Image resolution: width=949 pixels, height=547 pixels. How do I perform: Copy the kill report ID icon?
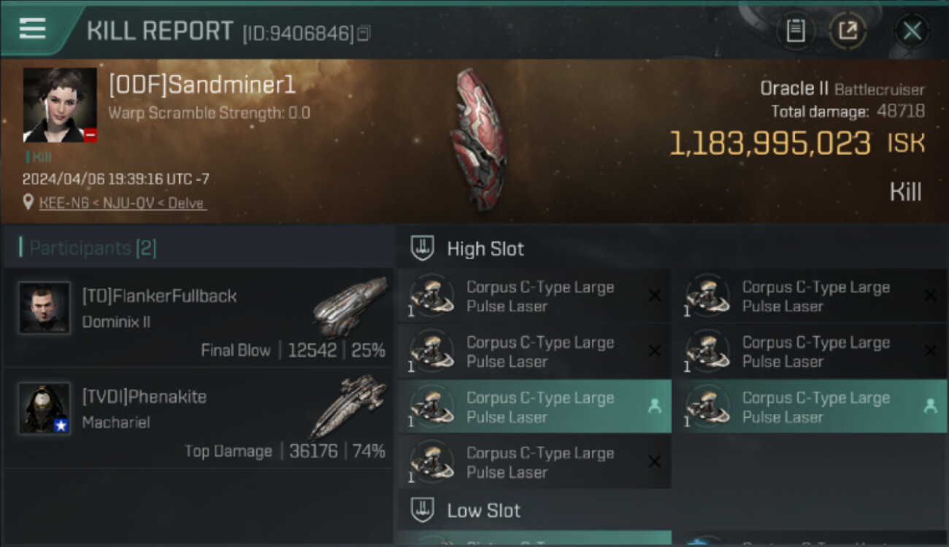[x=364, y=33]
